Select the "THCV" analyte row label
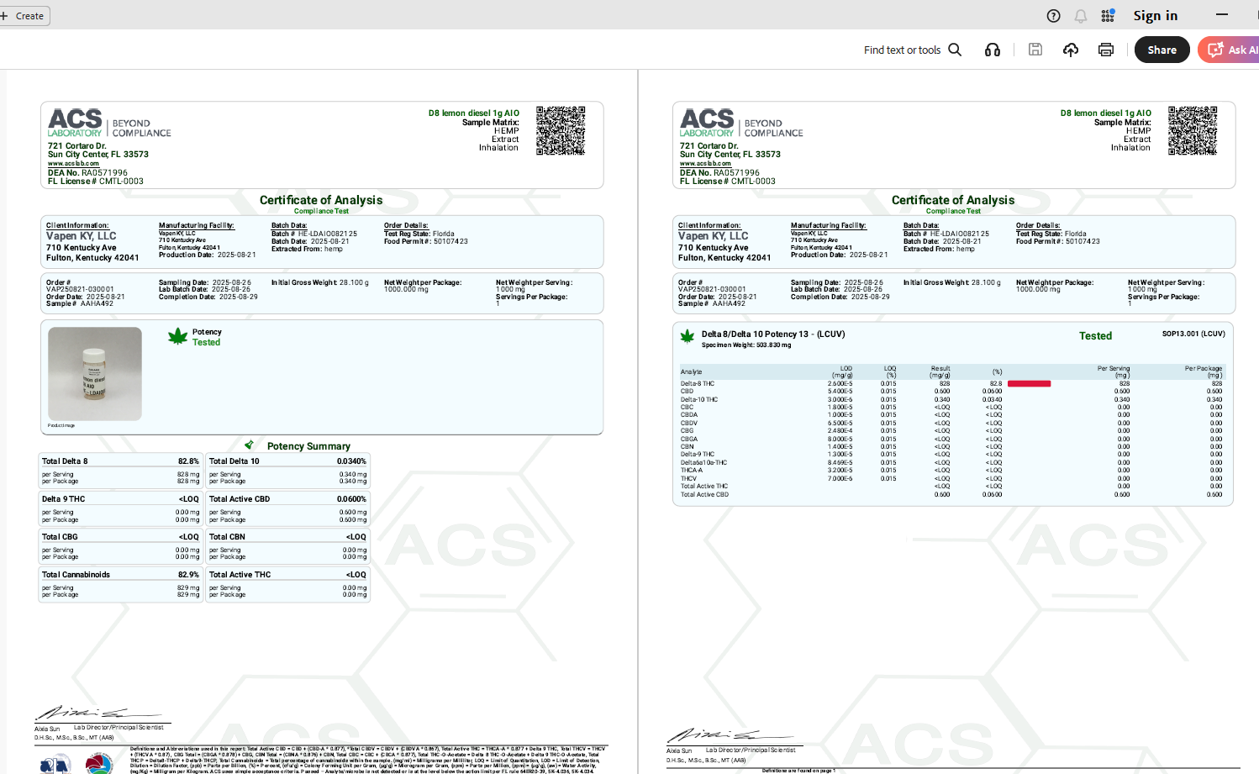This screenshot has width=1259, height=774. 688,479
